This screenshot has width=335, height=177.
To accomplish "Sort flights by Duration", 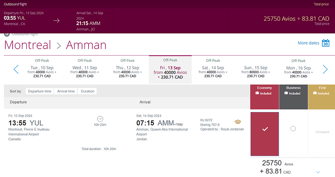I will [87, 91].
